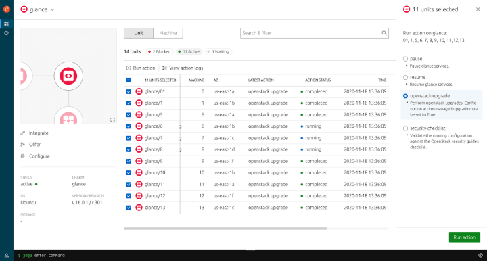Screen dimensions: 487x261
Task: Switch to the Machine tab
Action: pos(168,33)
